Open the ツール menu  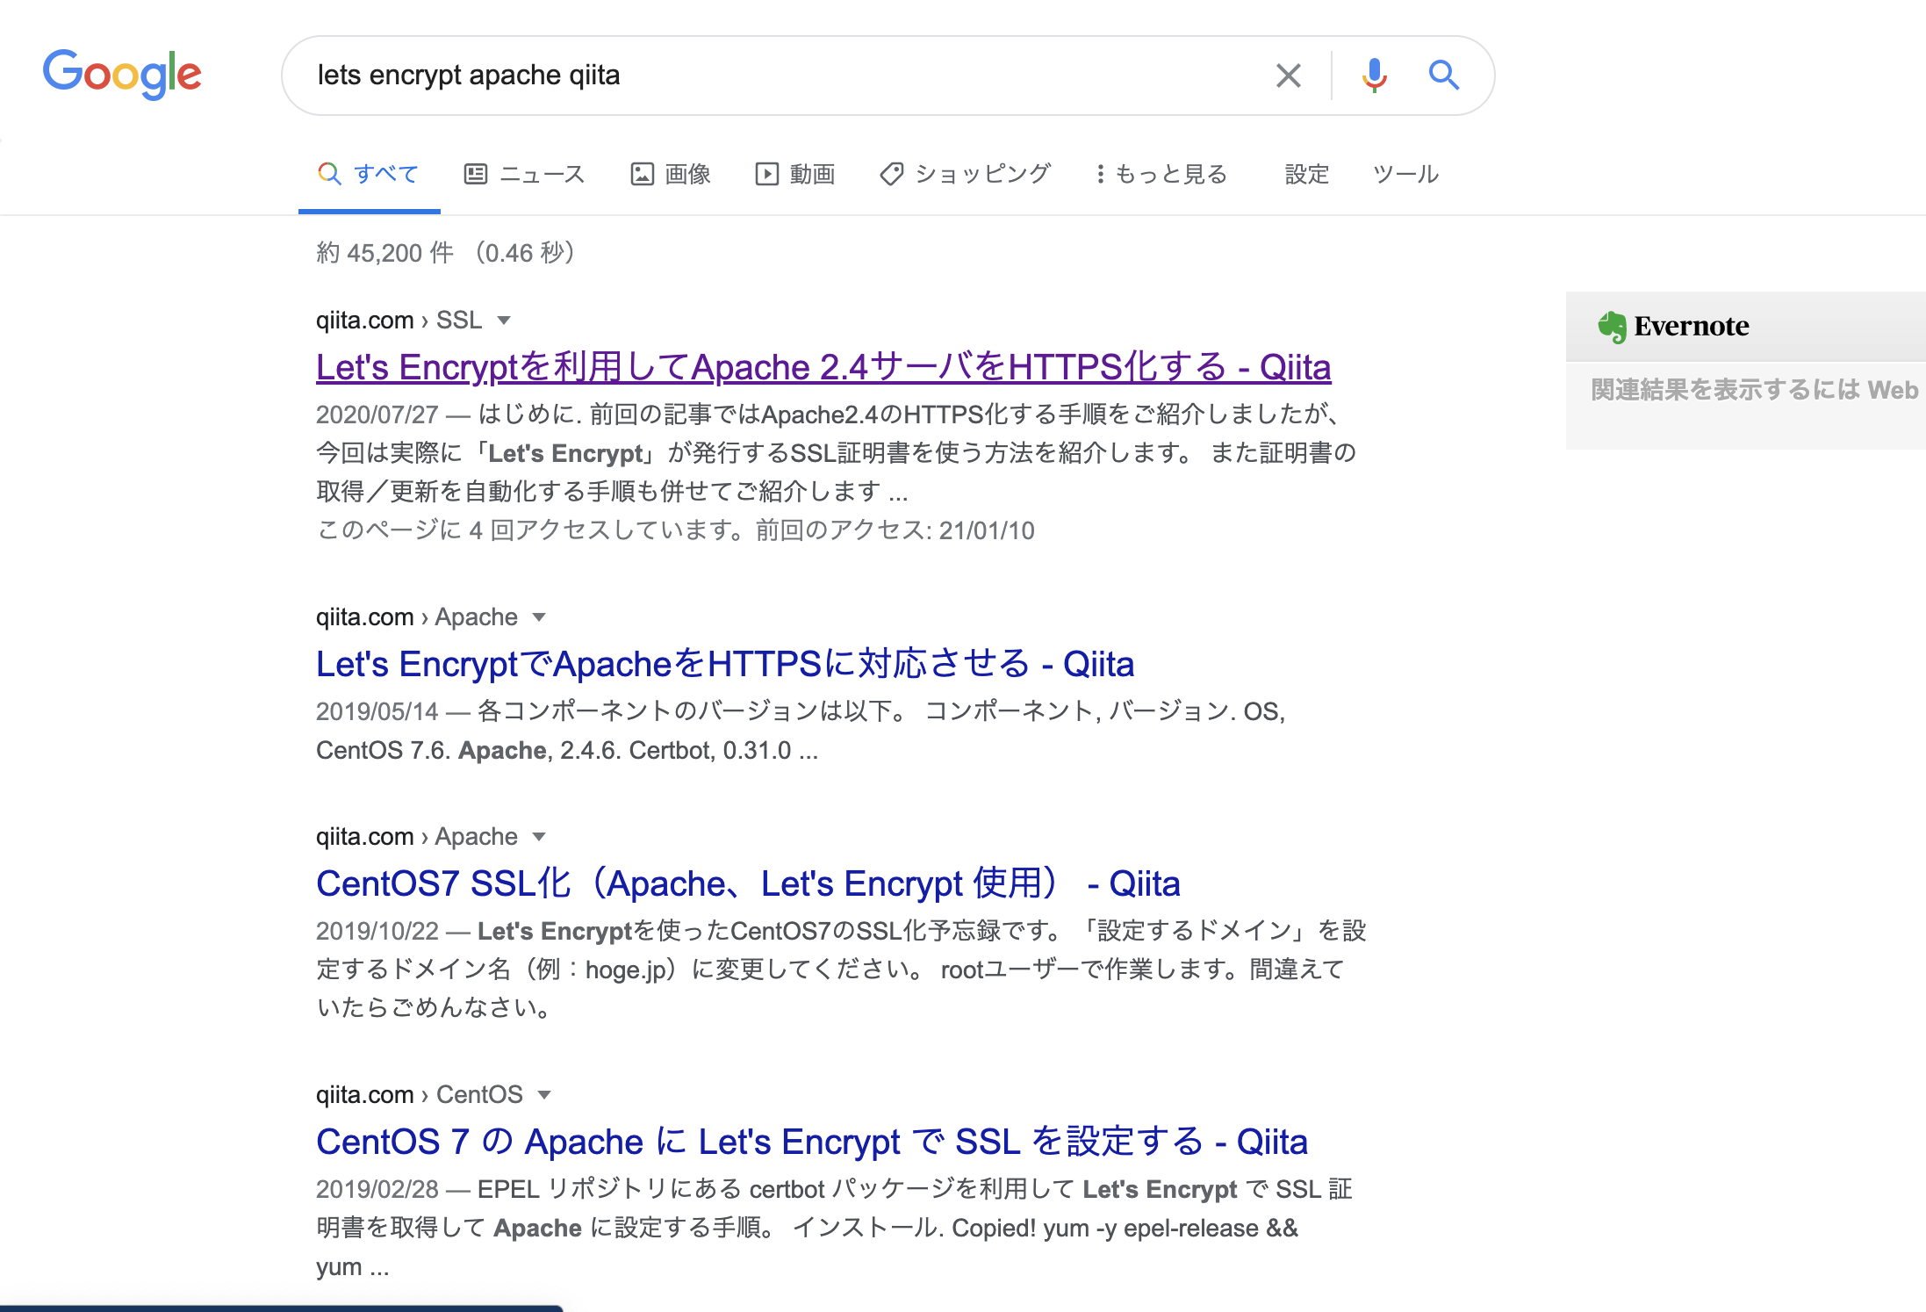(x=1405, y=173)
